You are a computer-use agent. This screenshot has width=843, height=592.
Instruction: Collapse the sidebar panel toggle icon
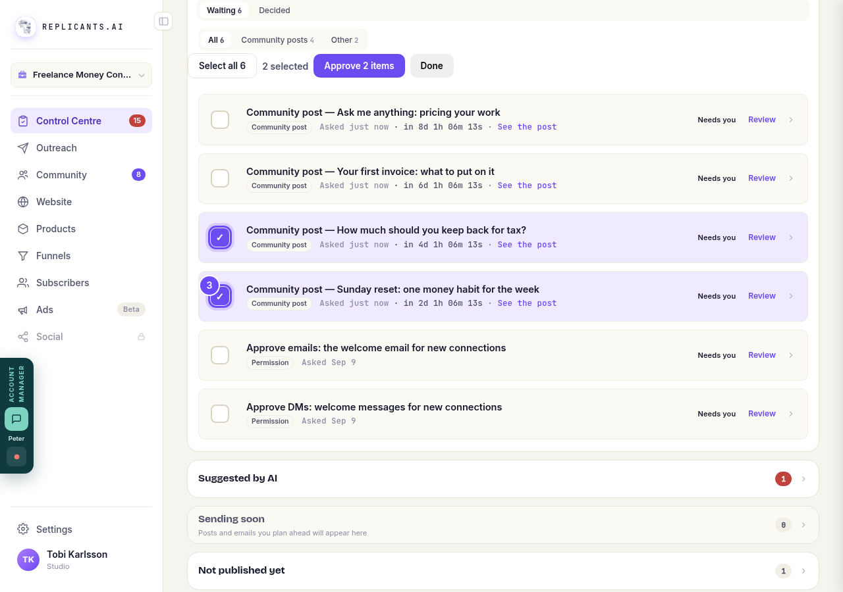tap(163, 21)
